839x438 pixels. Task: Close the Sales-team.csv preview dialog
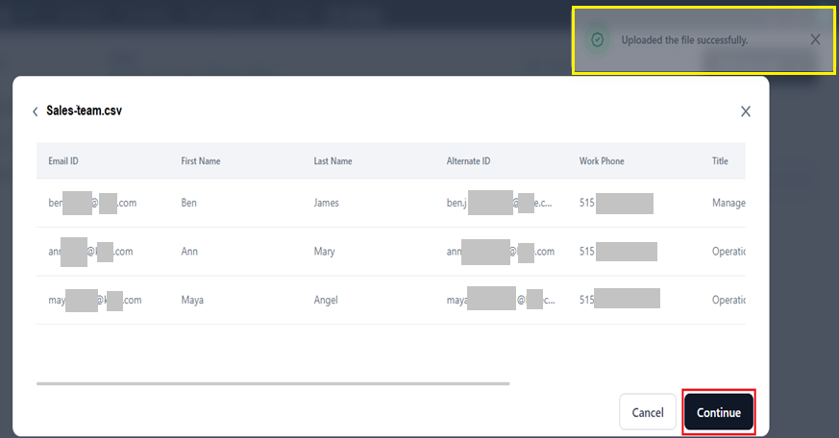[746, 111]
